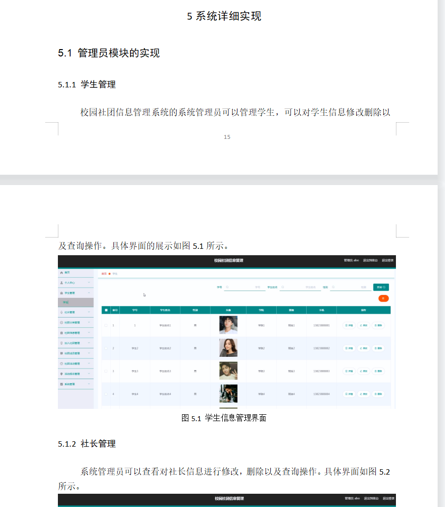
Task: Expand the 活动报名管理 menu chevron
Action: click(x=88, y=374)
